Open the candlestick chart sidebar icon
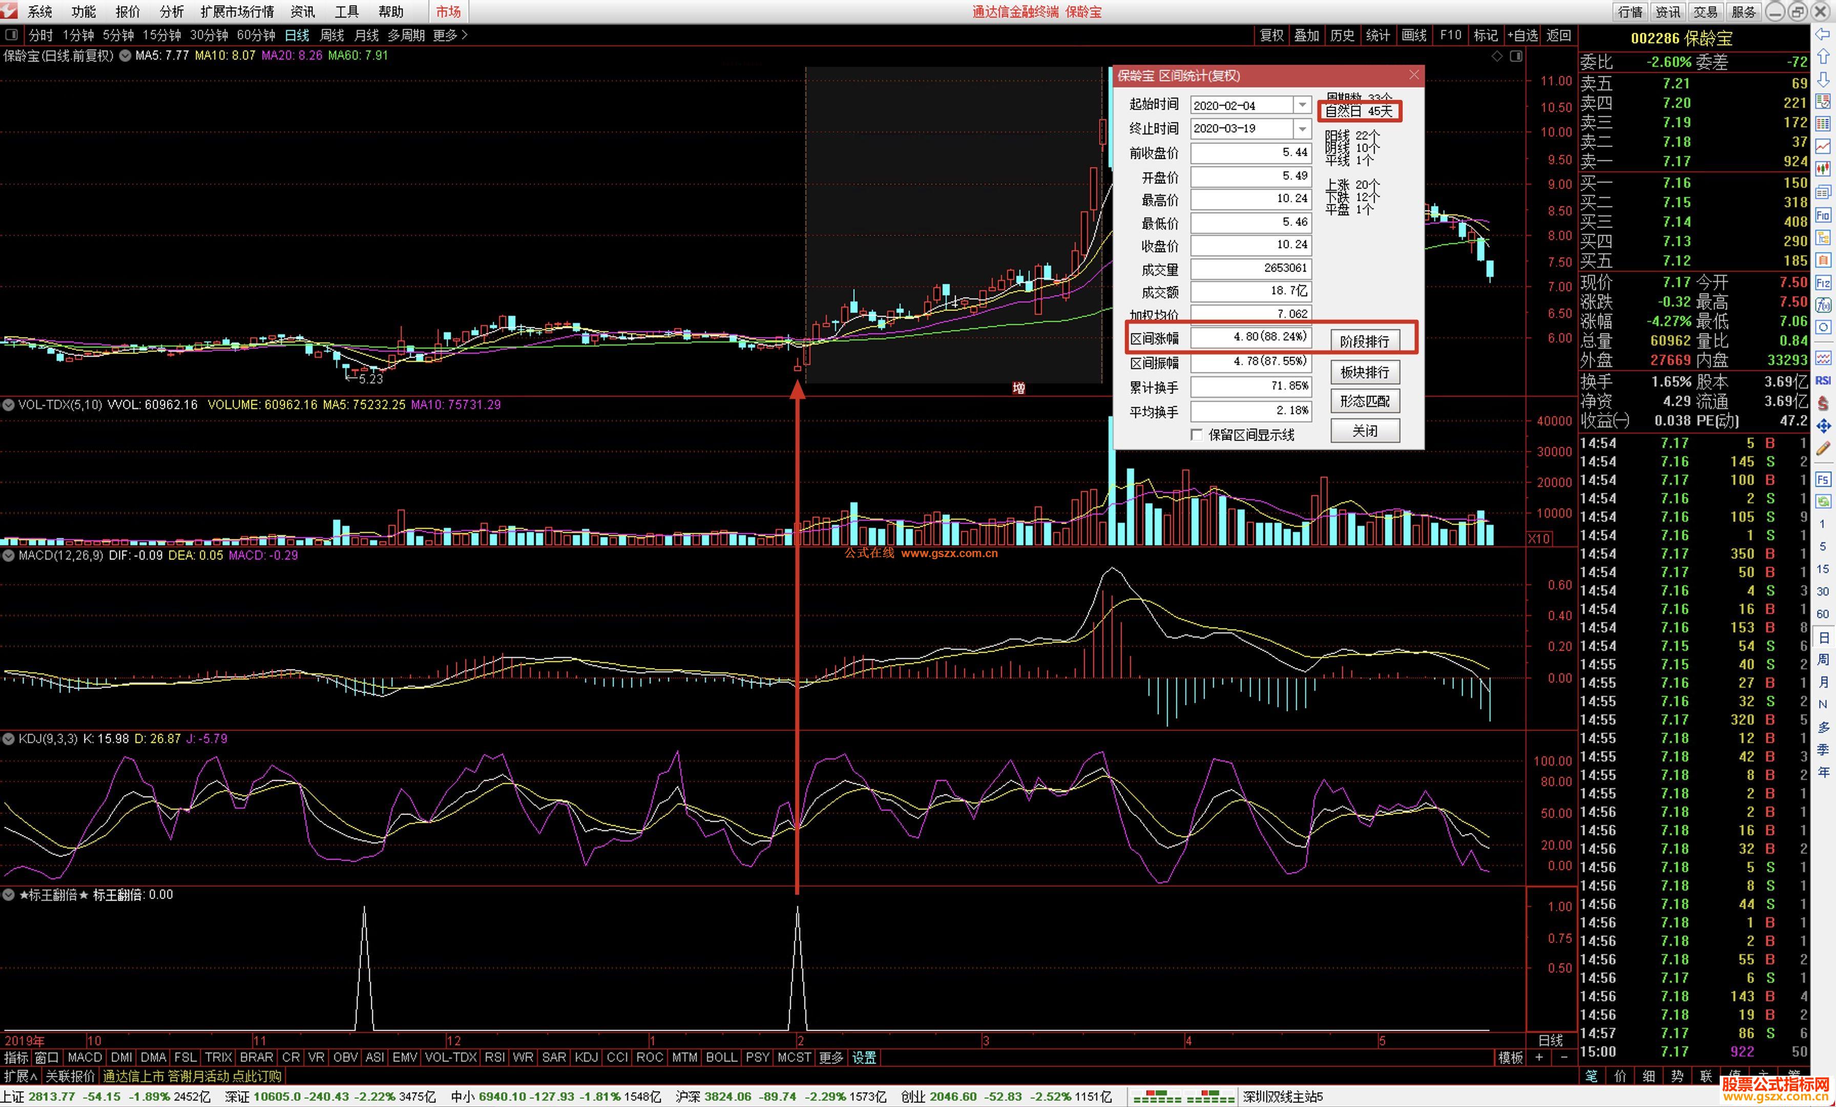This screenshot has height=1107, width=1836. [x=1823, y=169]
